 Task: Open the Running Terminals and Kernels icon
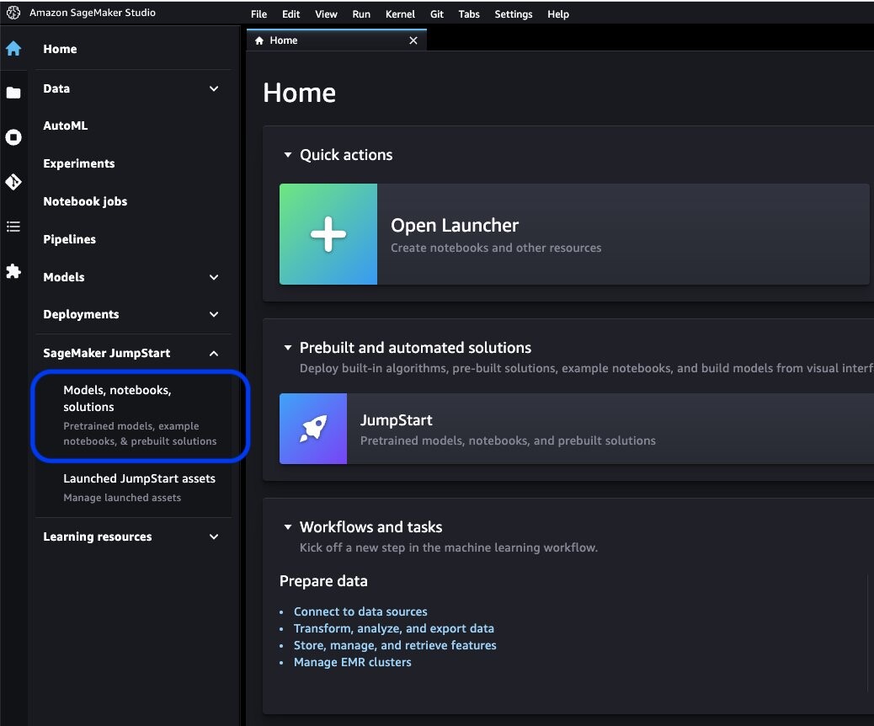pos(13,137)
